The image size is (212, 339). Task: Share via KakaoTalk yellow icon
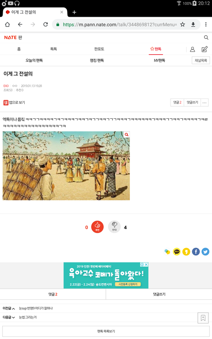177,252
